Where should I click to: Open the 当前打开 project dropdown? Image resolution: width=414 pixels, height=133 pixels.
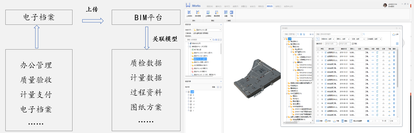coord(207,30)
